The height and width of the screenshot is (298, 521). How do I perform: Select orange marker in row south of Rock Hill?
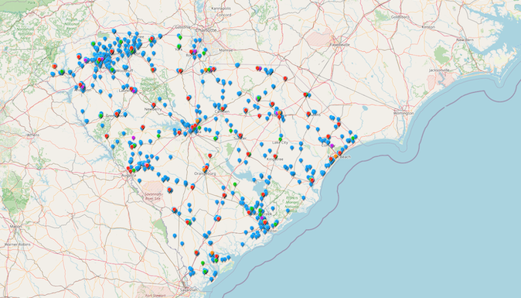206,70
